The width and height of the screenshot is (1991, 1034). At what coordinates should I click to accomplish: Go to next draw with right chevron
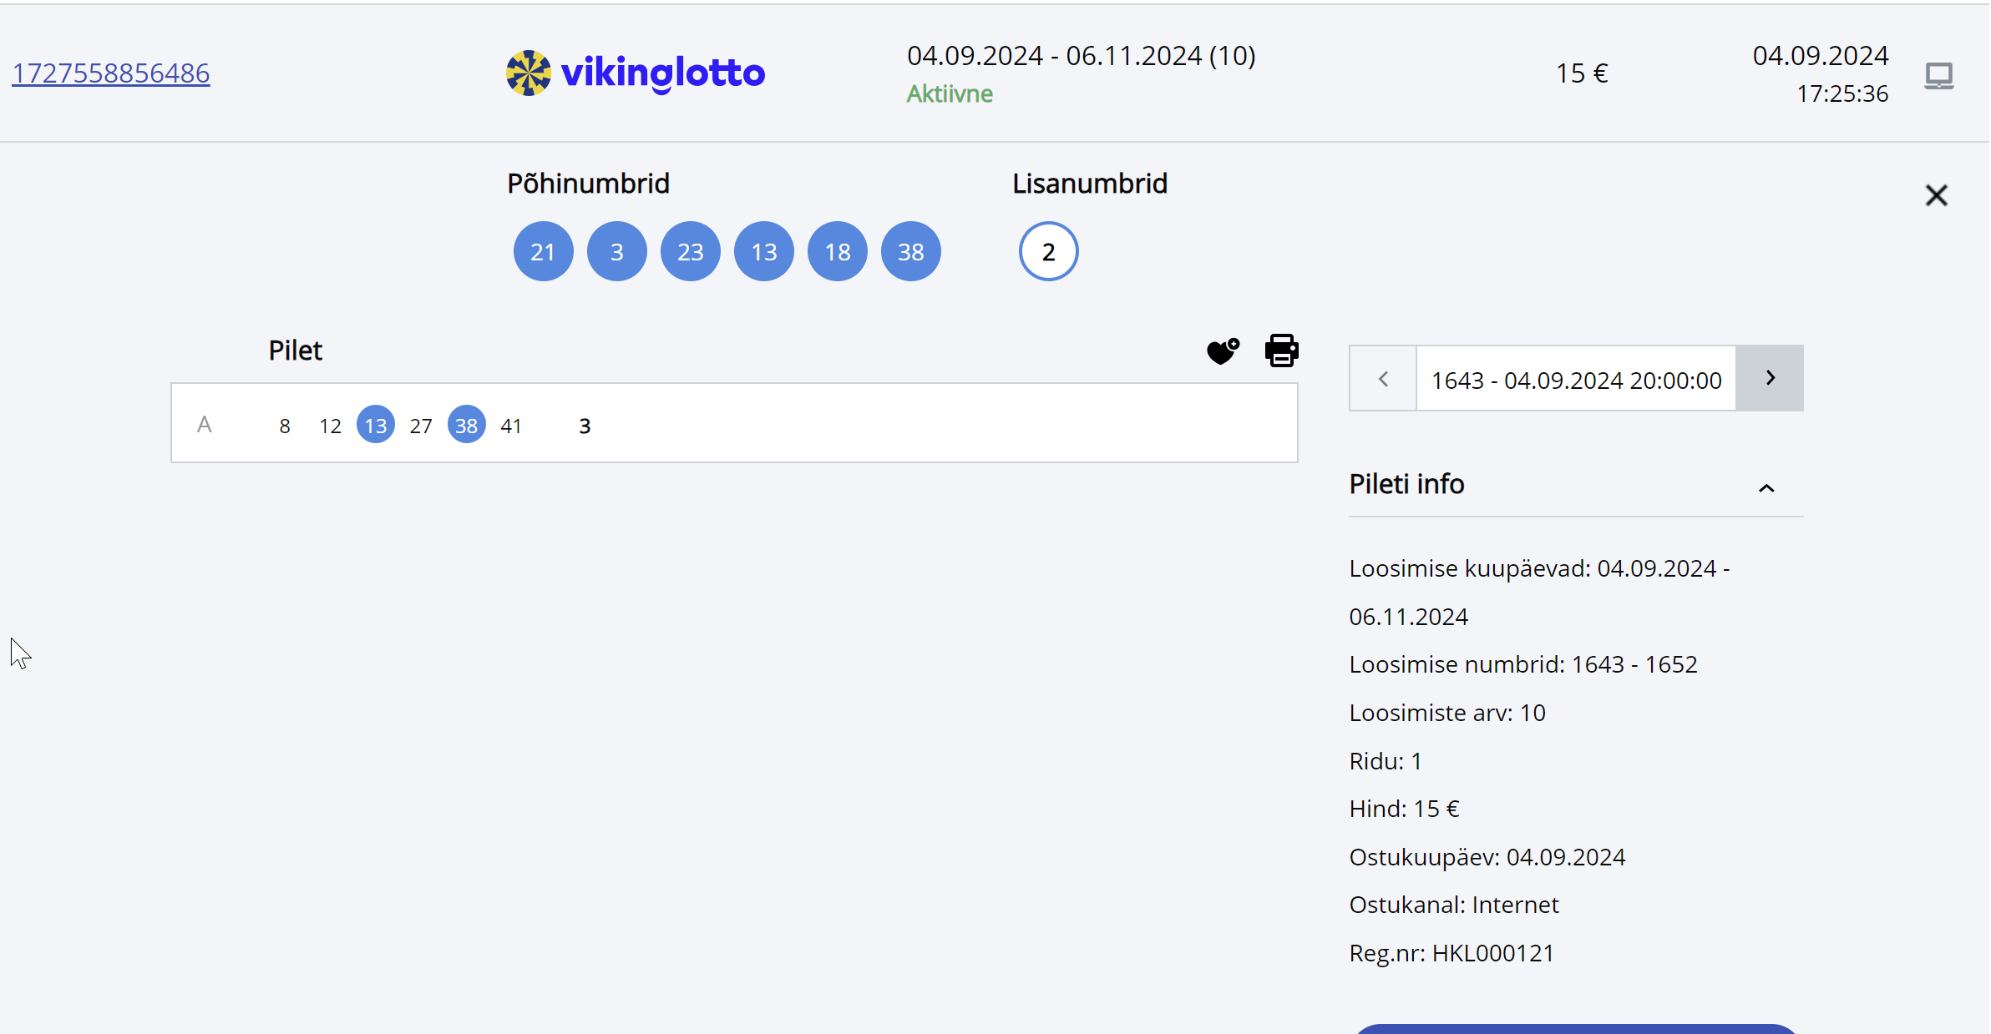coord(1770,378)
